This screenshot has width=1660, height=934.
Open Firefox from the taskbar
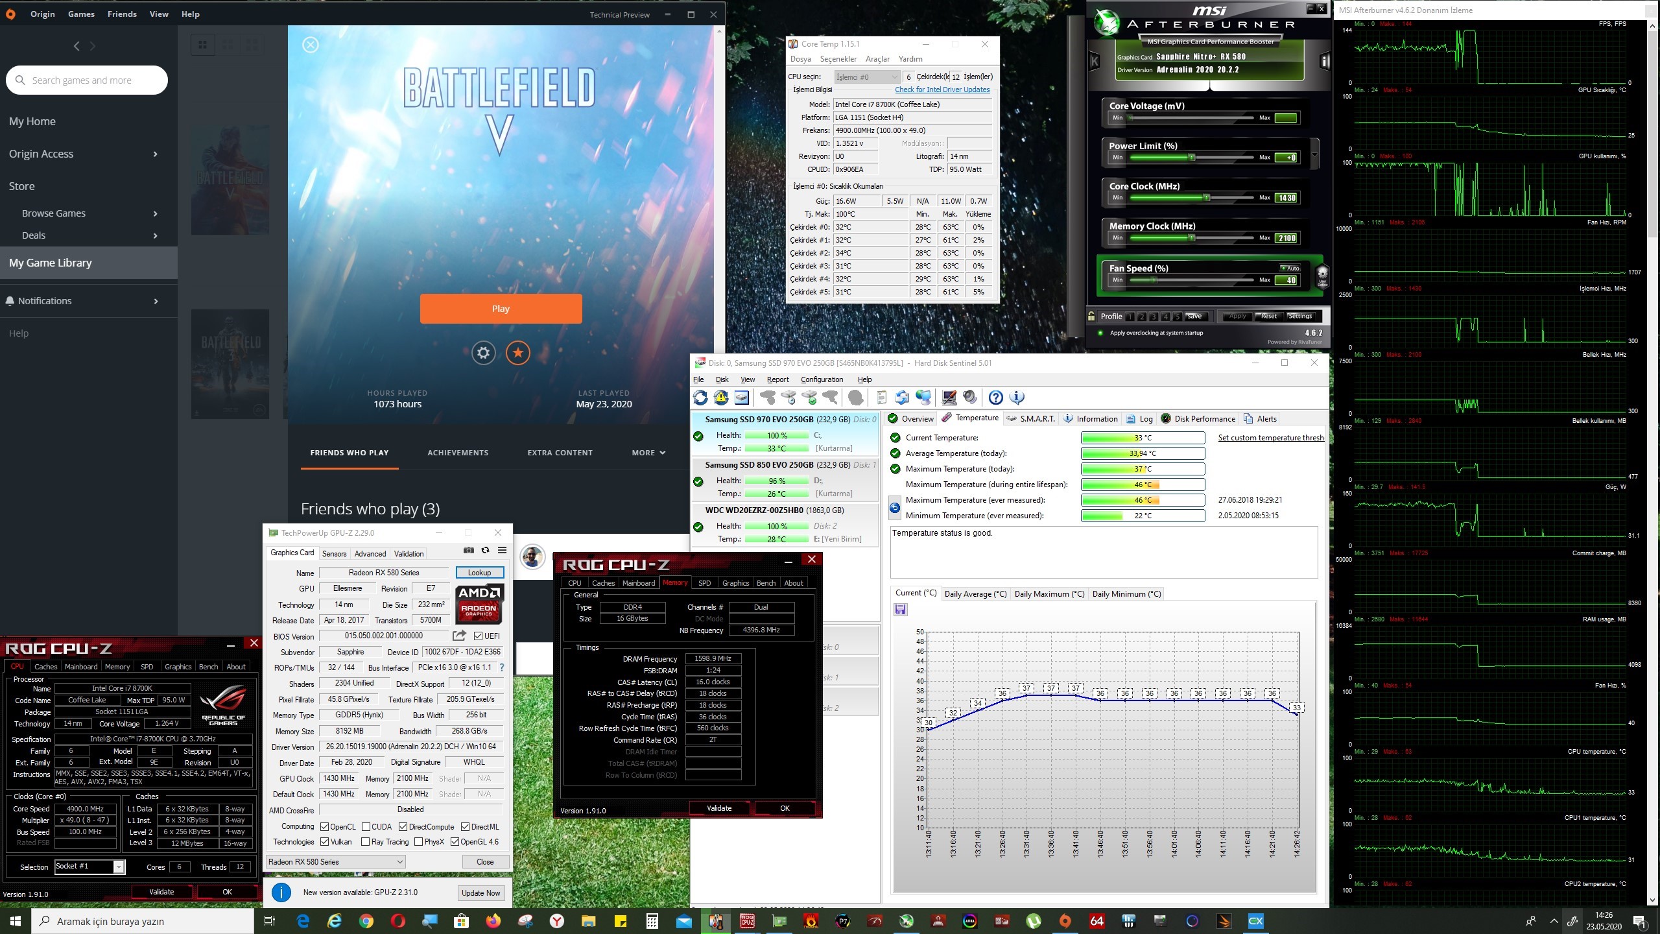(493, 921)
